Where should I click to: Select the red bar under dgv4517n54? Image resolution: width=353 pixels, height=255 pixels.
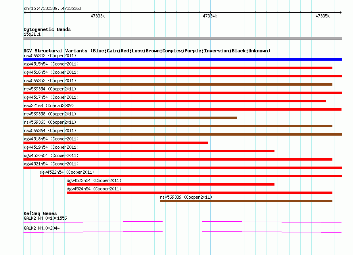pyautogui.click(x=175, y=101)
